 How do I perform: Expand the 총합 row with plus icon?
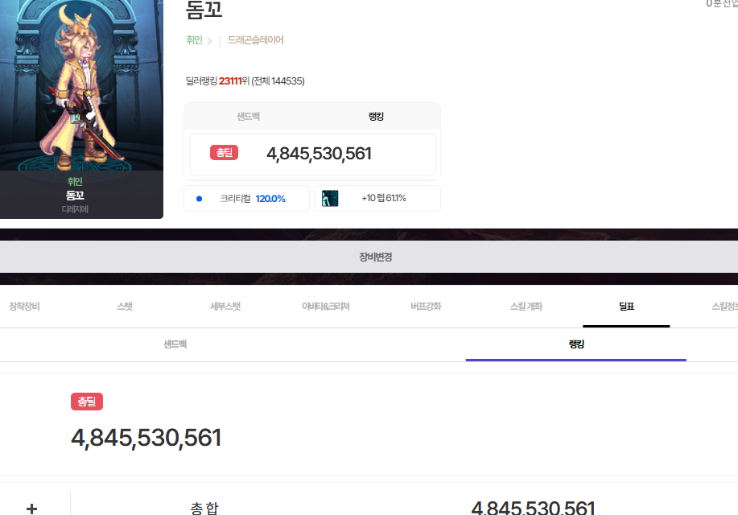tap(32, 509)
